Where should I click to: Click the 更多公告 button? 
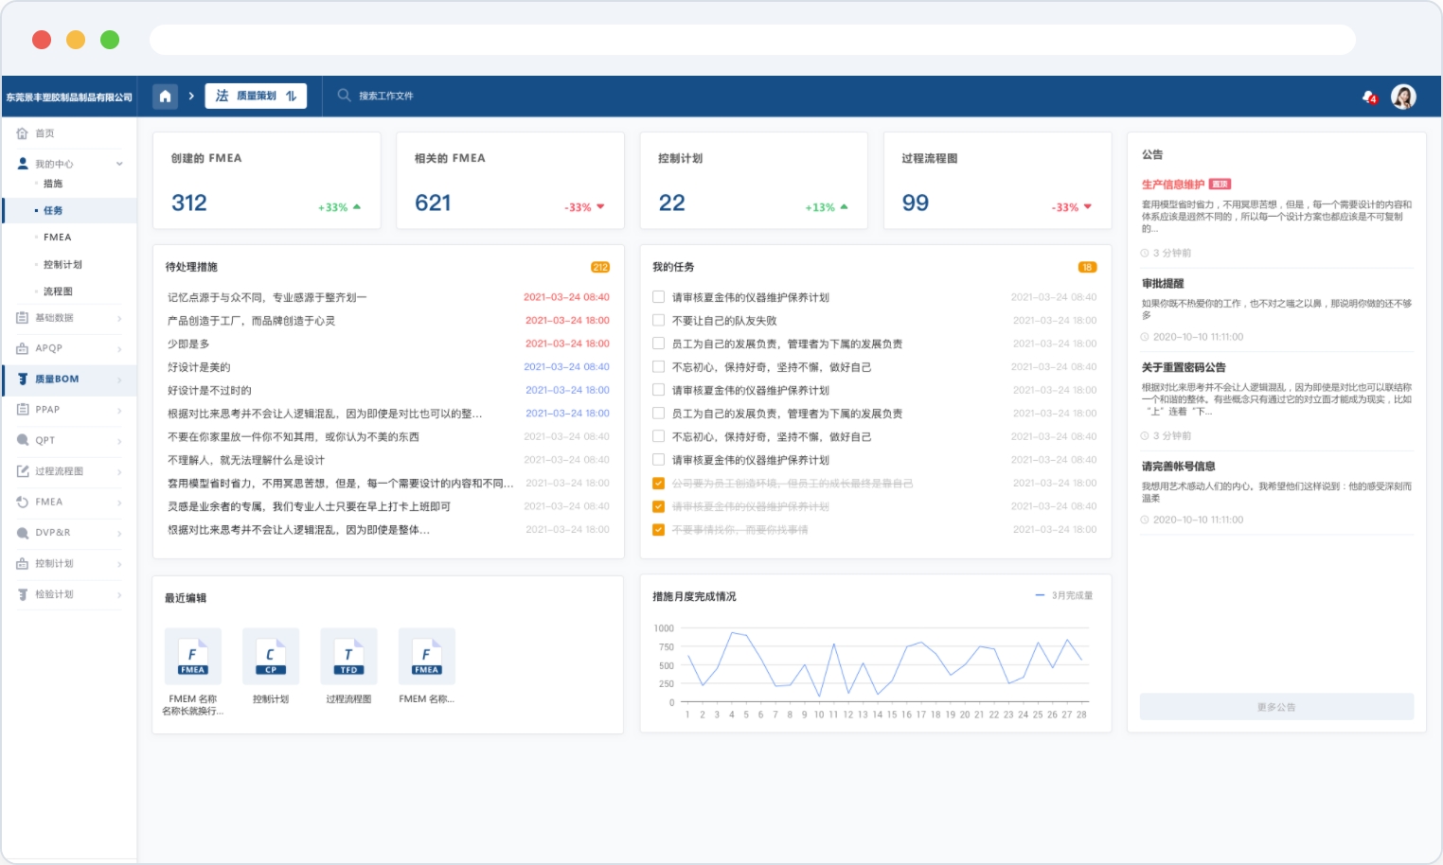(x=1276, y=707)
